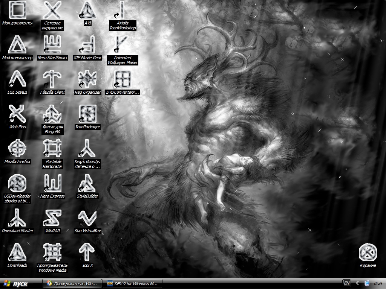This screenshot has width=386, height=289.
Task: Select the Portable Restorator shortcut
Action: pos(52,149)
